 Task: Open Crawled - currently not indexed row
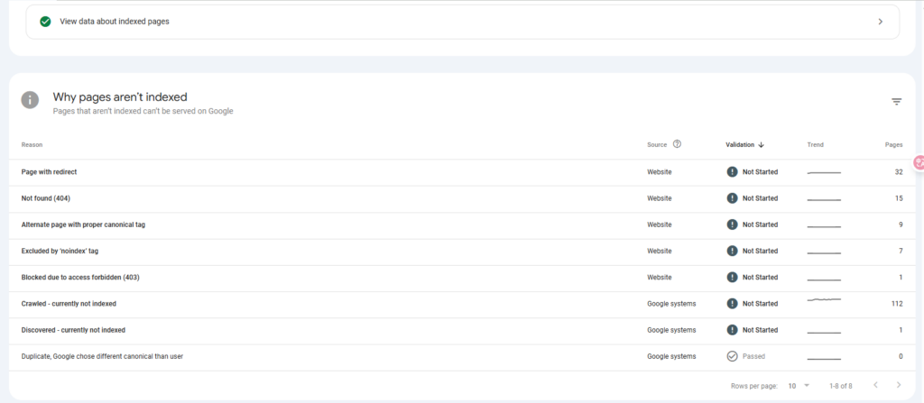(69, 304)
